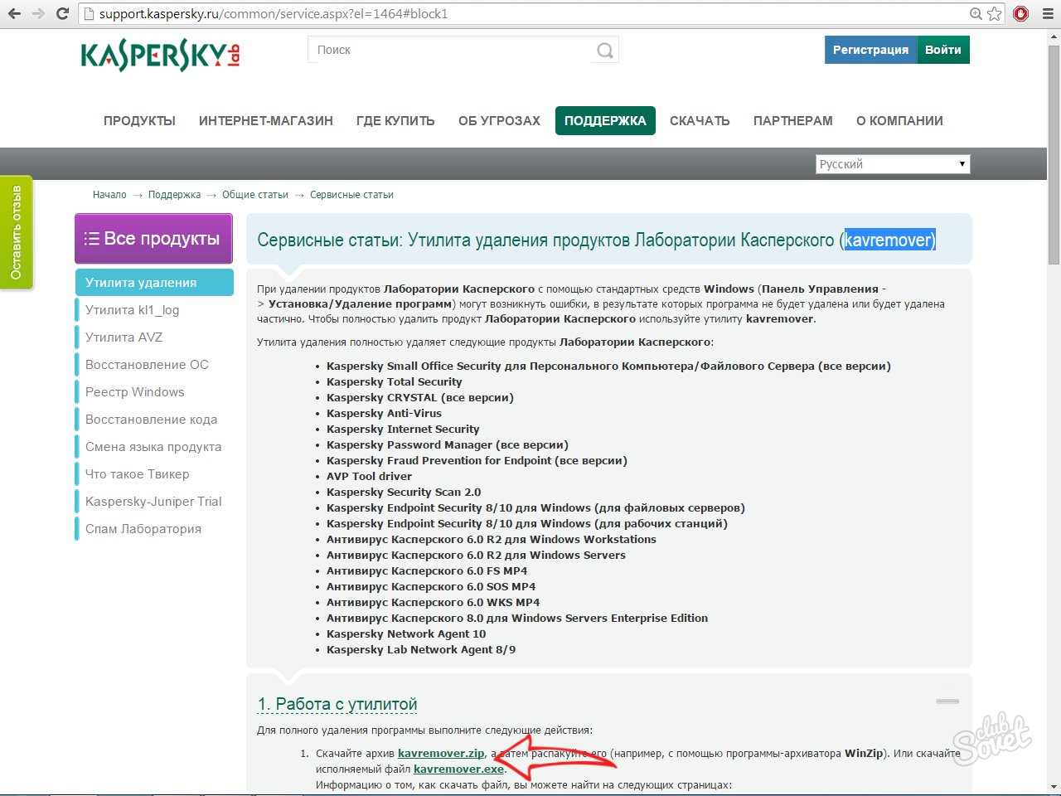Bookmark page with the star icon
1061x796 pixels.
(x=995, y=13)
